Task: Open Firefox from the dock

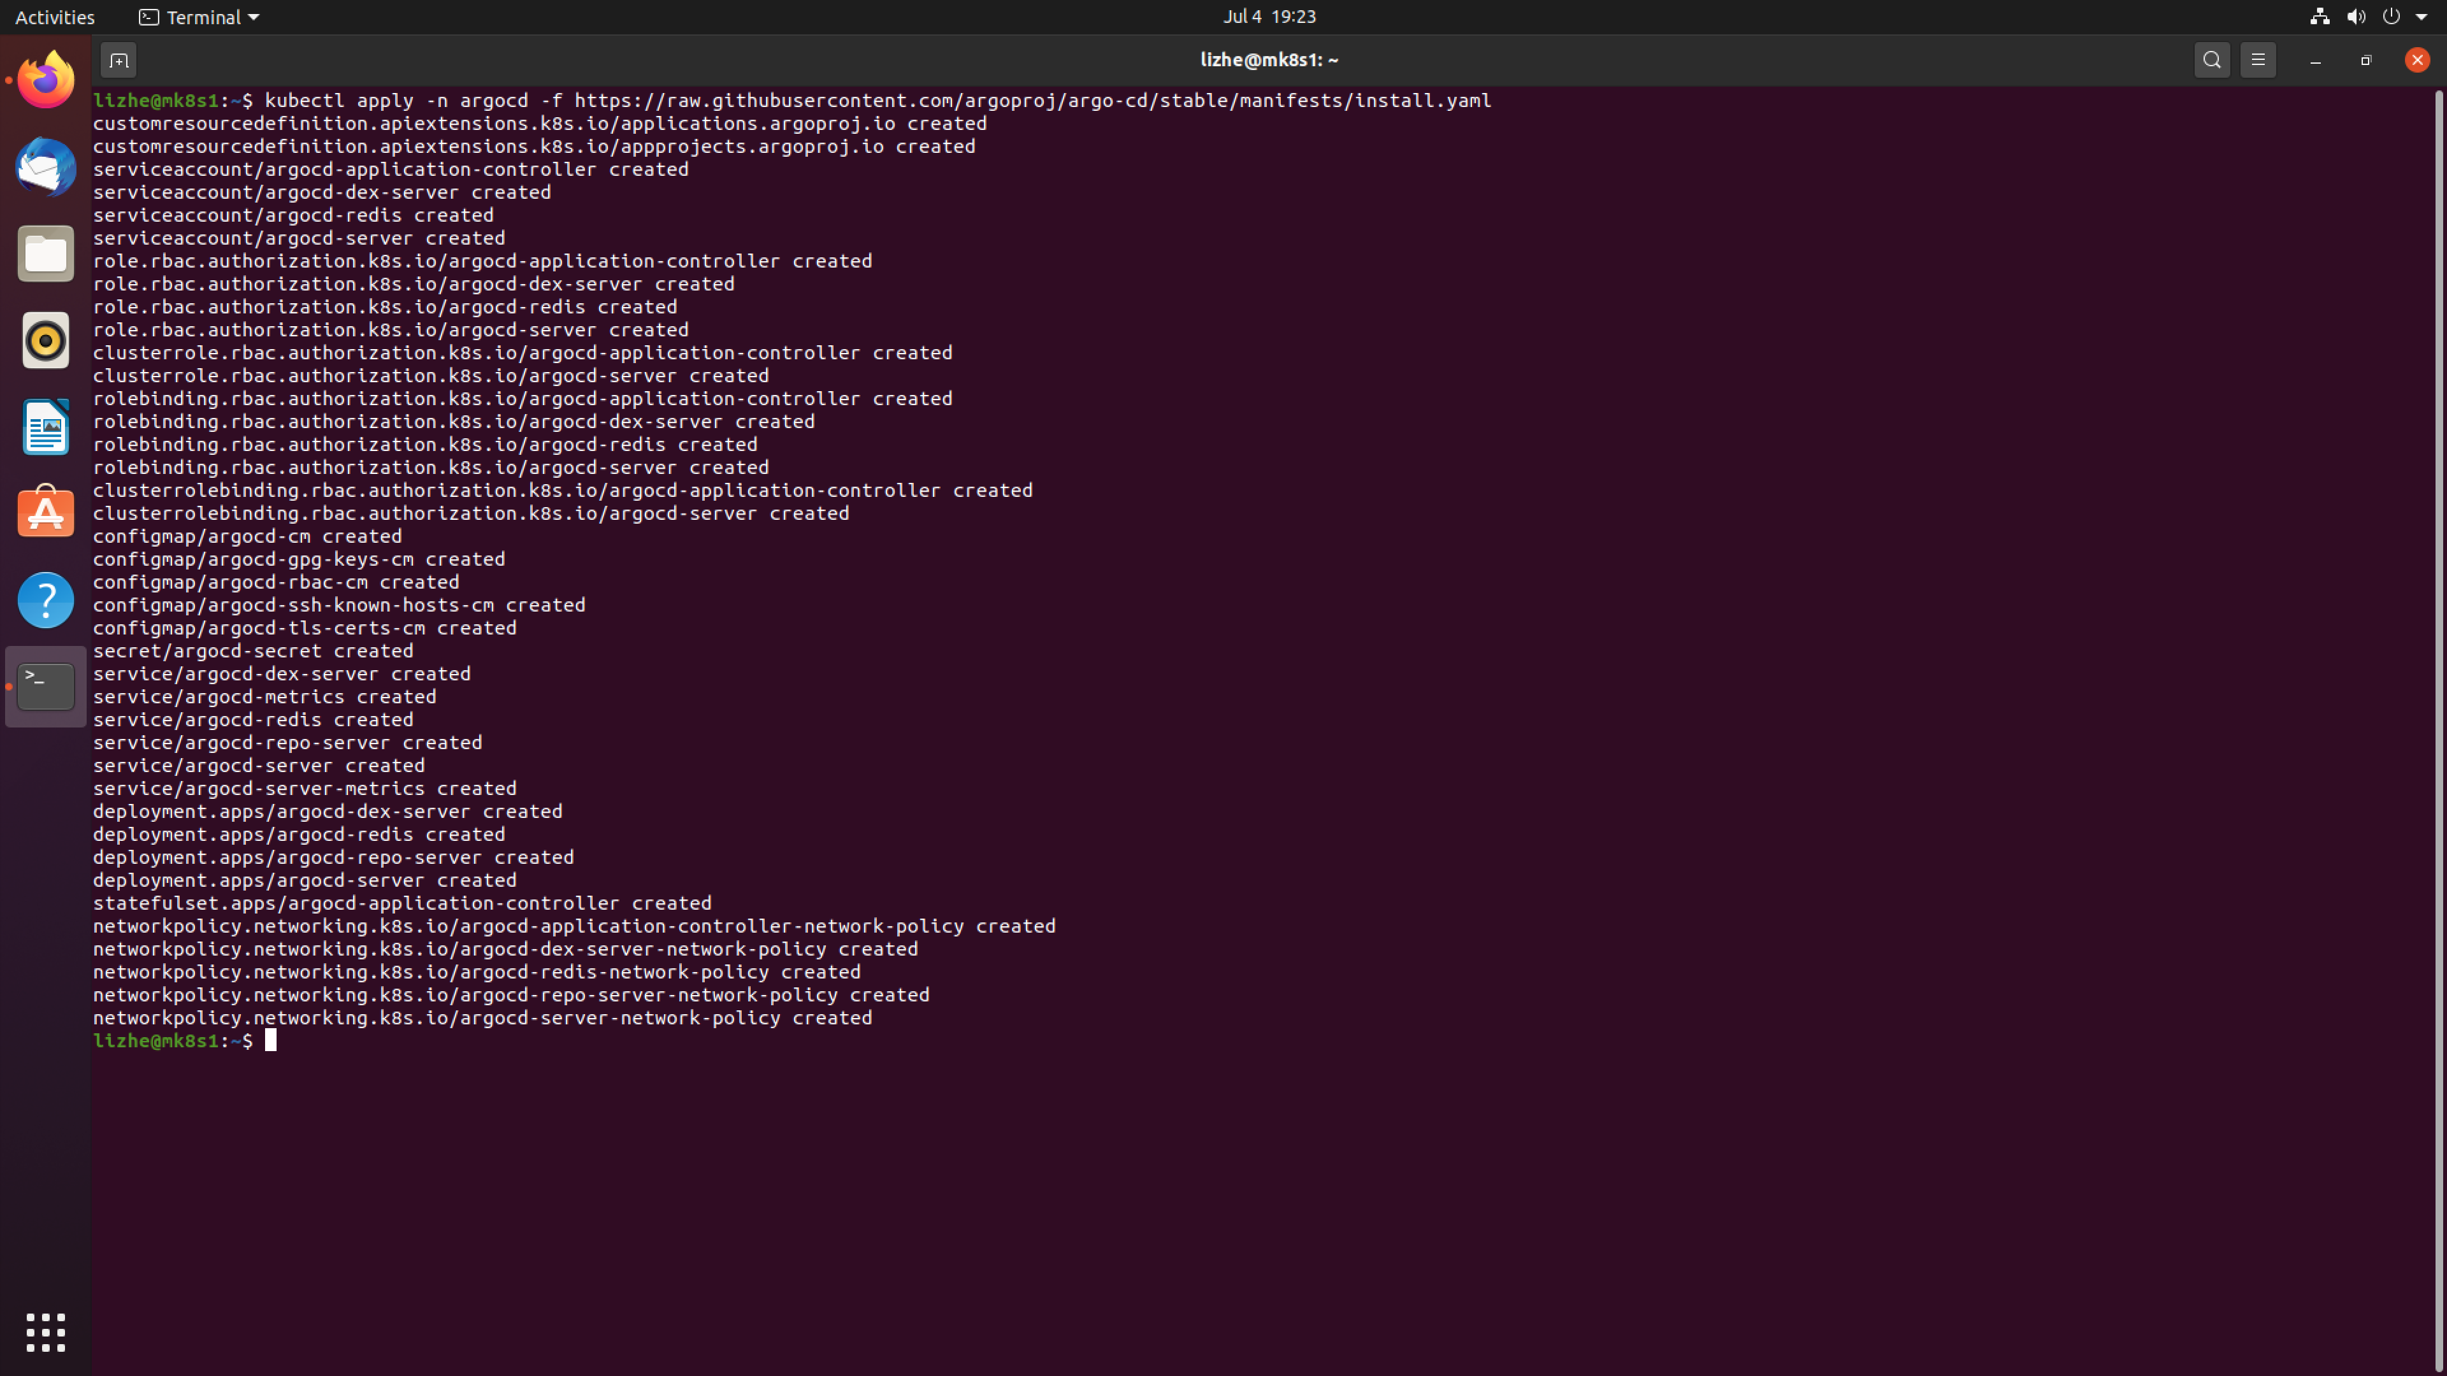Action: pos(46,81)
